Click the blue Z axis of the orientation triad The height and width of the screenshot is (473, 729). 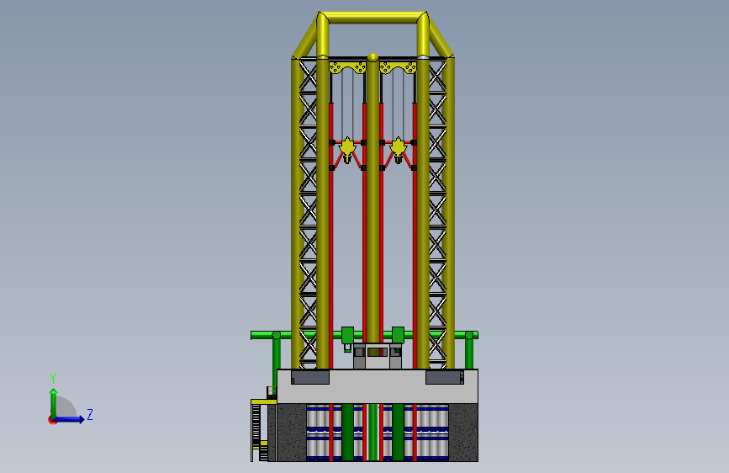point(69,419)
